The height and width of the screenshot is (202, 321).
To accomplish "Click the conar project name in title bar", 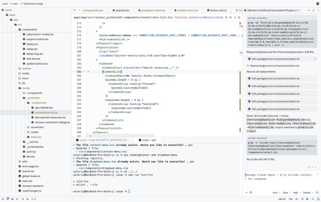I will [5, 4].
